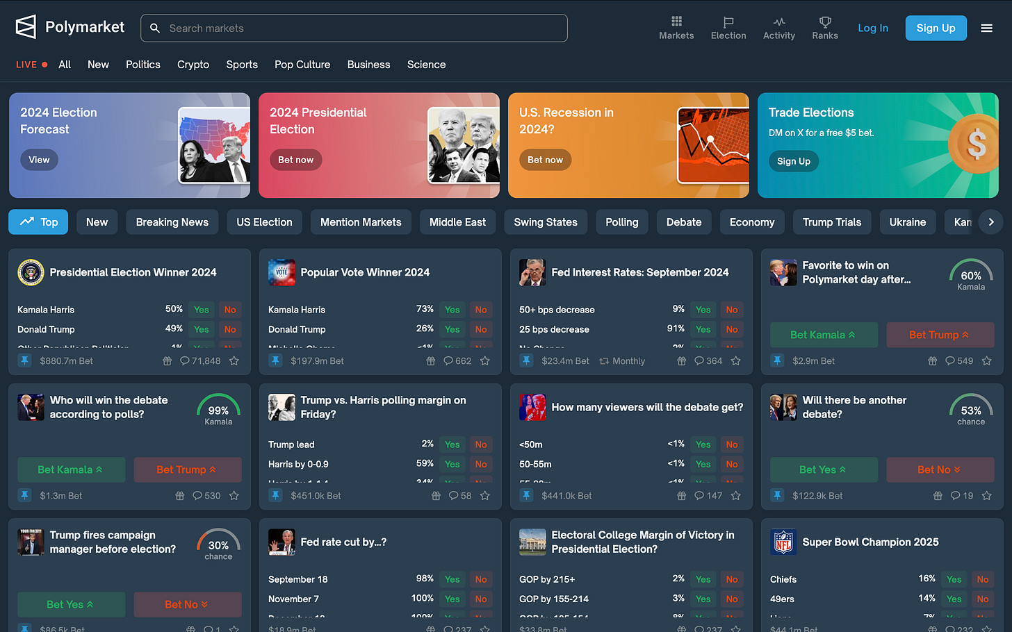Click Bet now on U.S. Recession banner
The image size is (1012, 632).
[545, 160]
